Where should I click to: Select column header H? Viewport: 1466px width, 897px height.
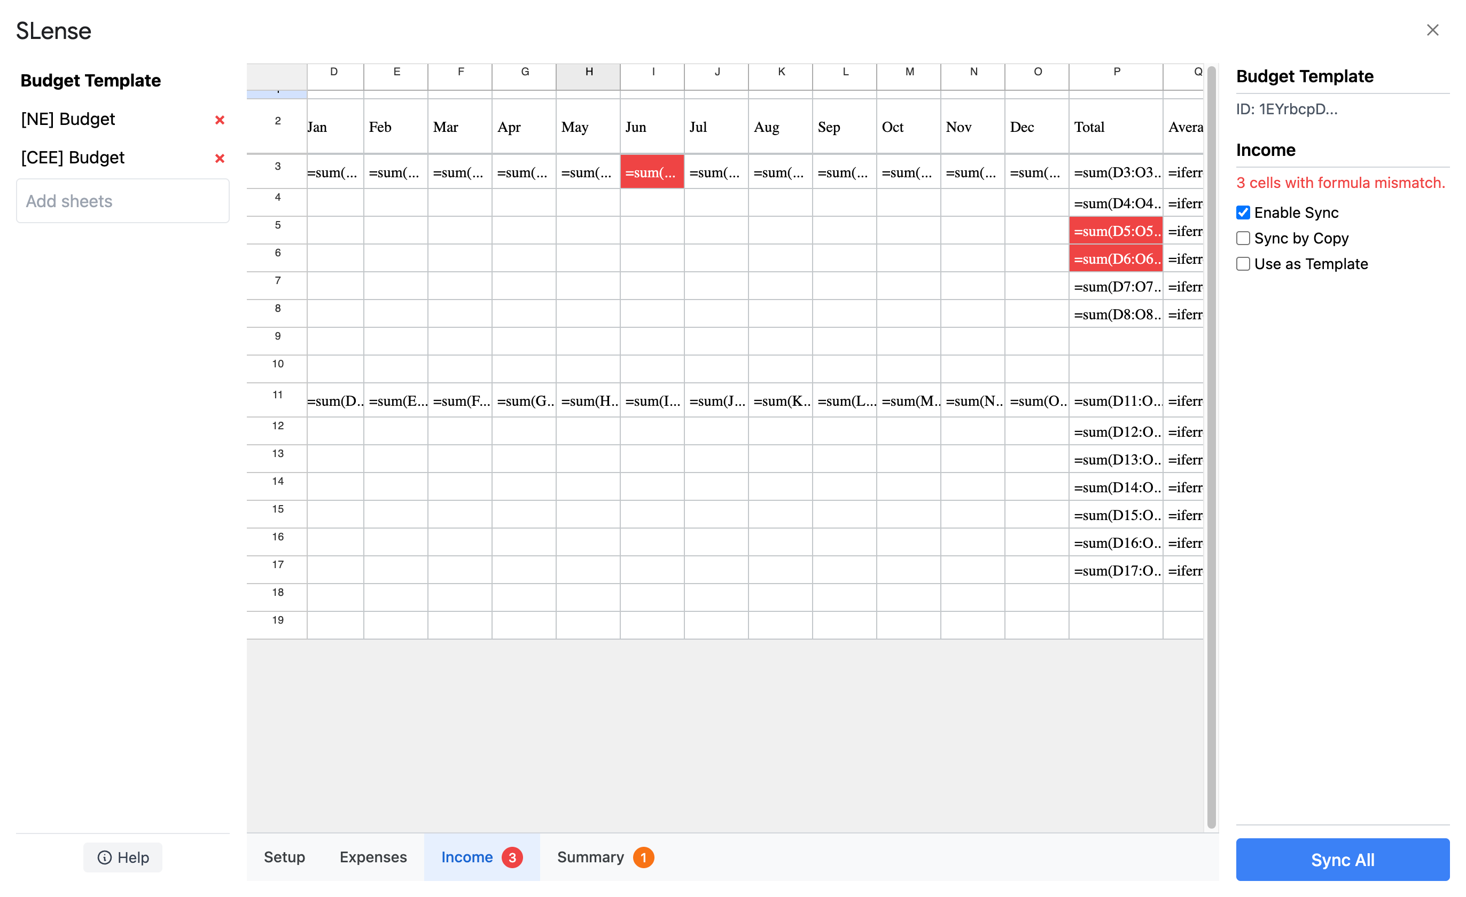(x=588, y=72)
